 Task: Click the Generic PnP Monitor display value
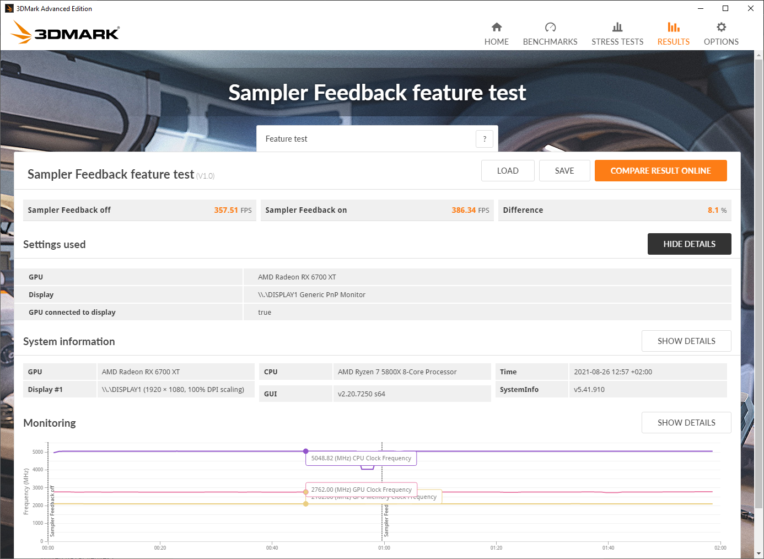click(311, 295)
